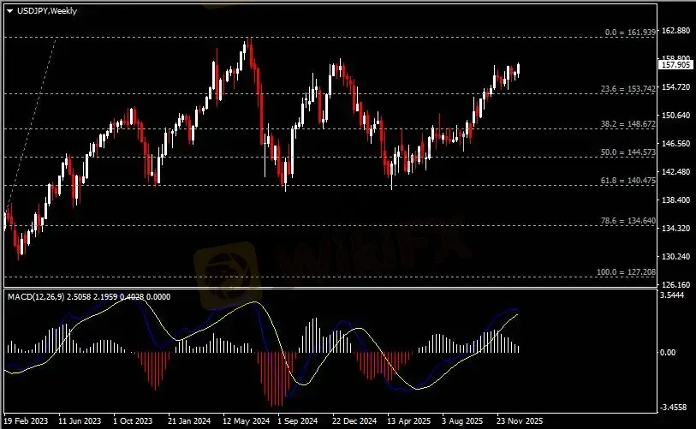Select the 126.160 price axis value
Viewport: 696px width, 429px height.
click(675, 284)
